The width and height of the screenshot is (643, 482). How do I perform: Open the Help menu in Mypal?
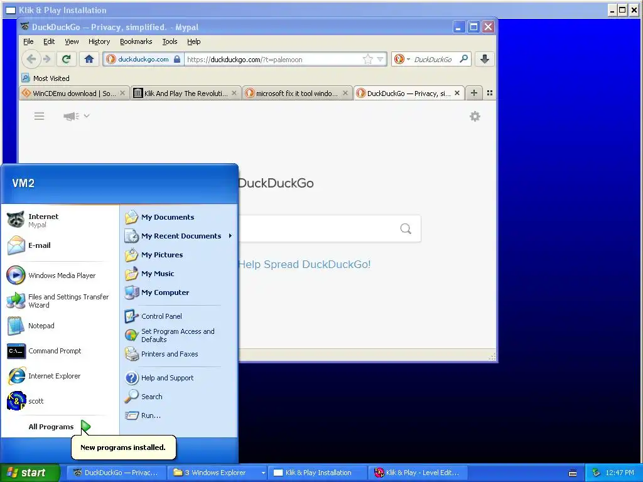(194, 41)
